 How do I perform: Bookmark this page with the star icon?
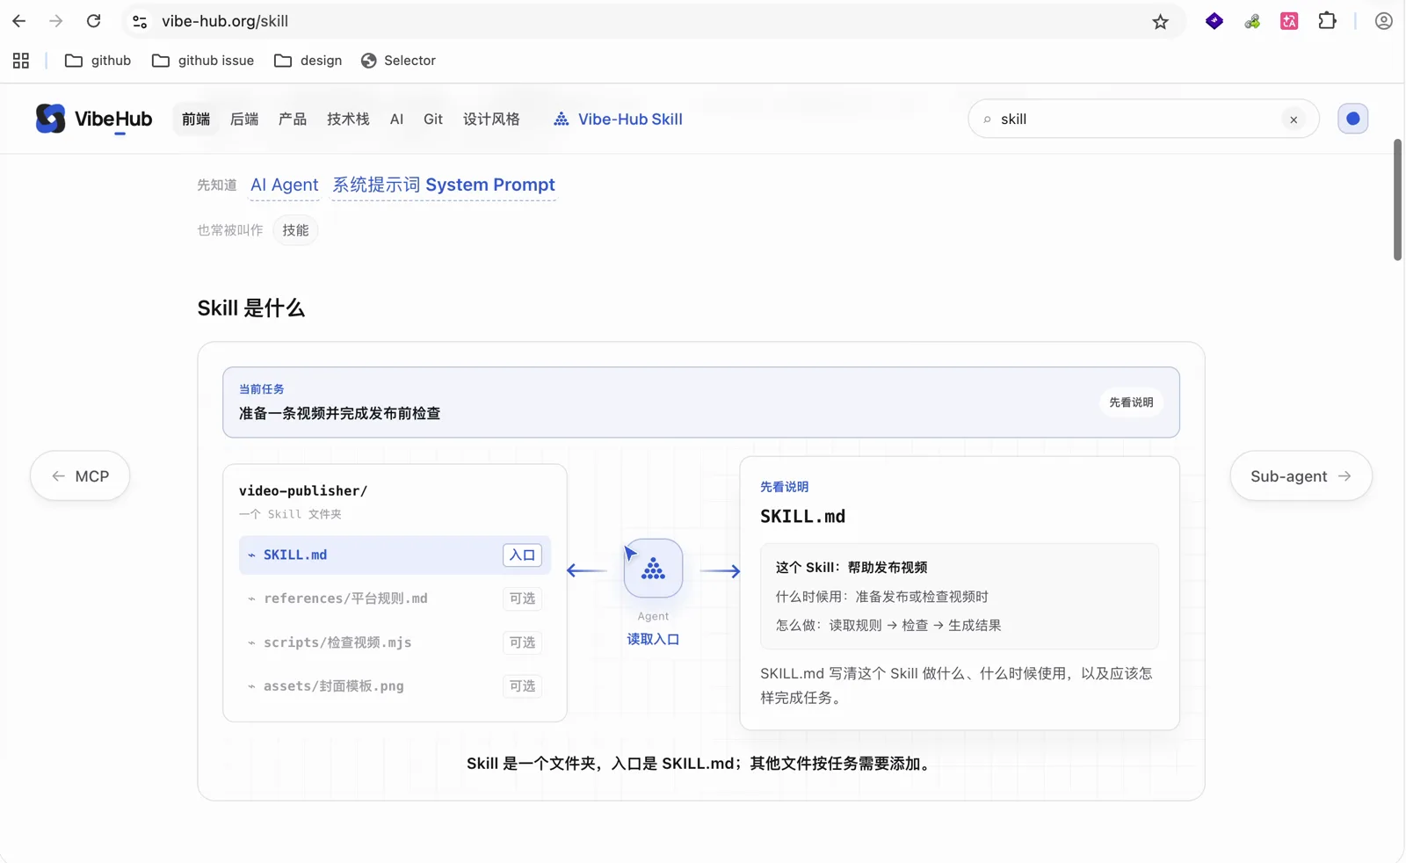click(1161, 21)
